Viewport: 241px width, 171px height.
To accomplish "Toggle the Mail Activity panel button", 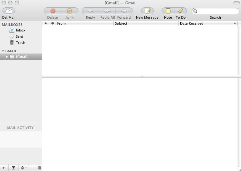I will 13,168.
